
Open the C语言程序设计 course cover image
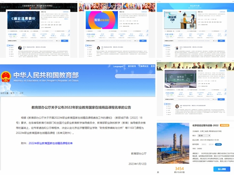coord(23,20)
